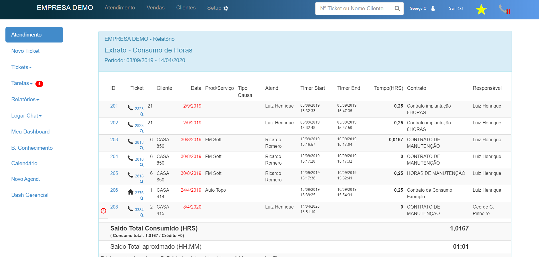Open record ID 206
This screenshot has width=539, height=257.
point(114,190)
